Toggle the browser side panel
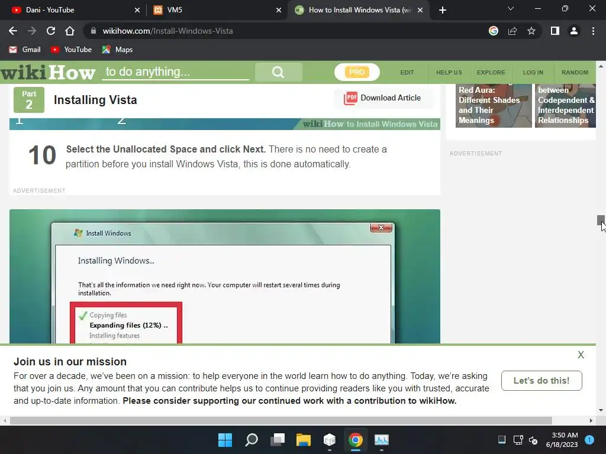606x454 pixels. point(555,31)
